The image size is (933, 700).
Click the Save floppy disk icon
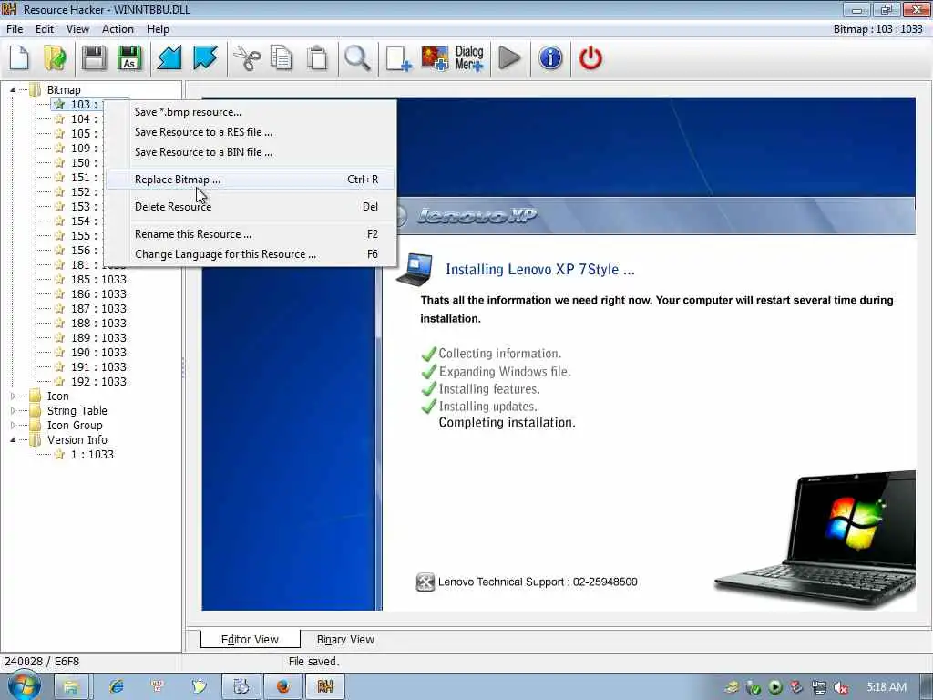click(x=94, y=58)
